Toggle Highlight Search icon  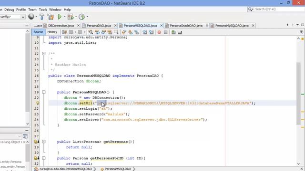coord(110,32)
